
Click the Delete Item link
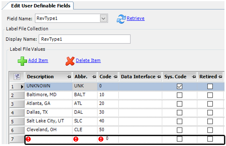pyautogui.click(x=88, y=61)
